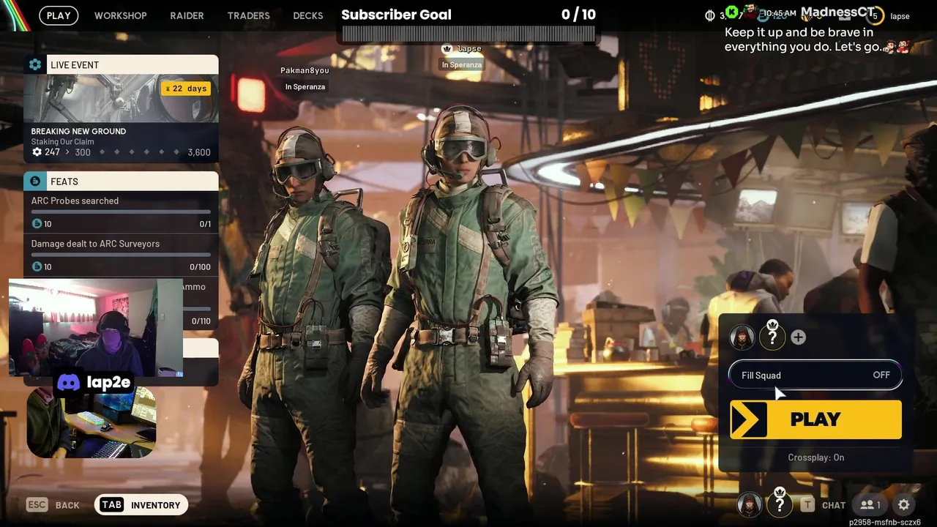Viewport: 937px width, 527px height.
Task: Click the FEATS panel header
Action: 121,181
